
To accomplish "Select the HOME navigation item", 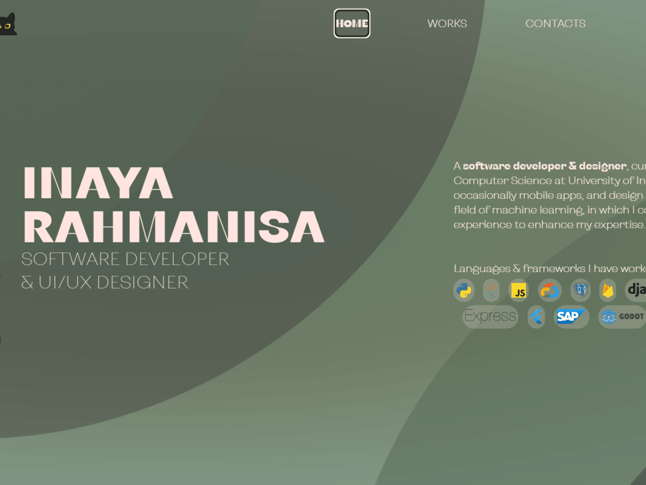I will tap(352, 23).
